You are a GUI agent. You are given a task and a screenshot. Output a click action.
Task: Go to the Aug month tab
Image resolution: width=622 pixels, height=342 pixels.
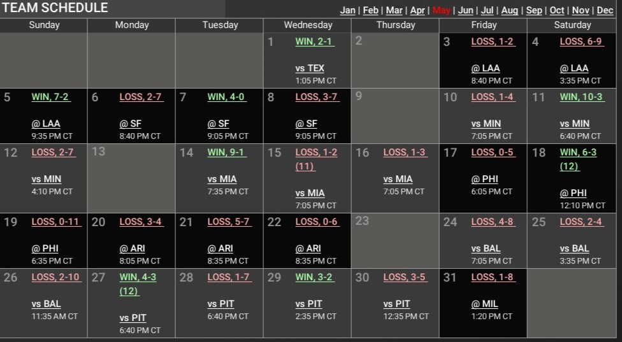coord(509,10)
